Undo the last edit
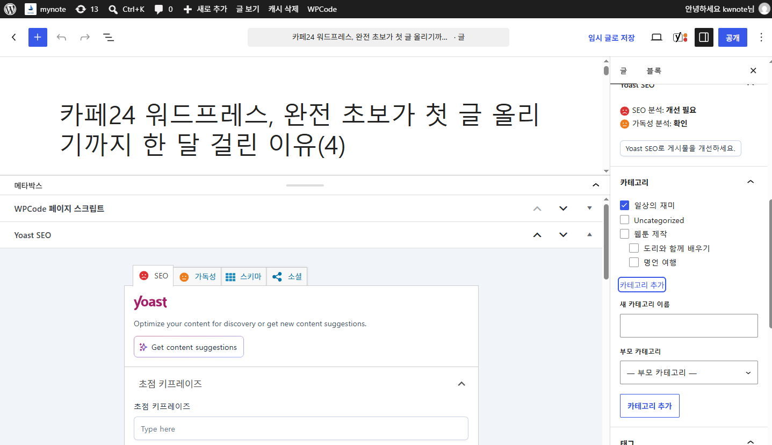 click(61, 37)
